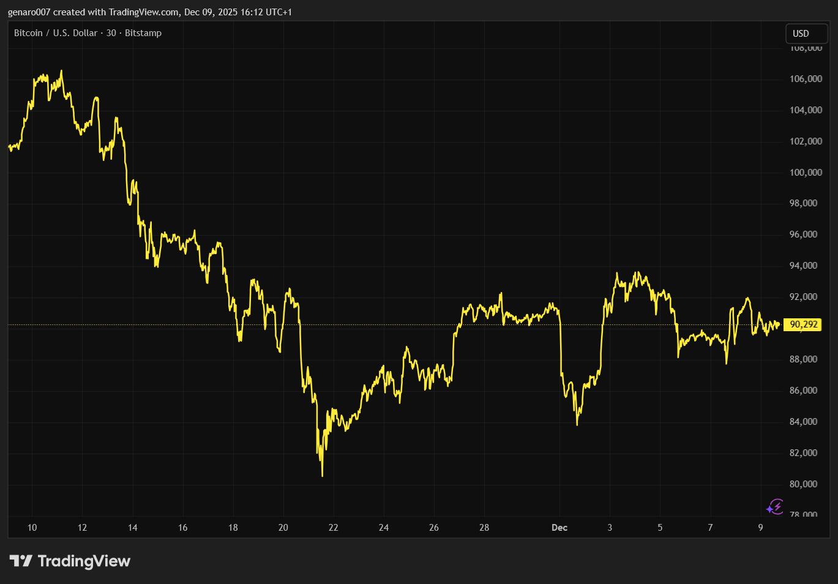Click the 106,000 price axis label
838x584 pixels.
[806, 79]
